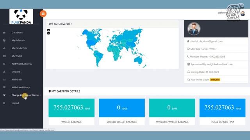Click the Dashboard sidebar icon
The image size is (250, 140).
[x=4, y=33]
